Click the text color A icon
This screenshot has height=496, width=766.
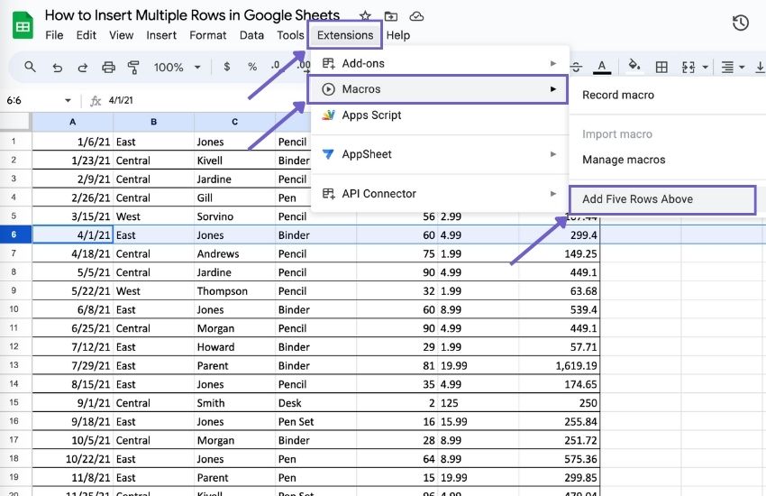point(602,67)
